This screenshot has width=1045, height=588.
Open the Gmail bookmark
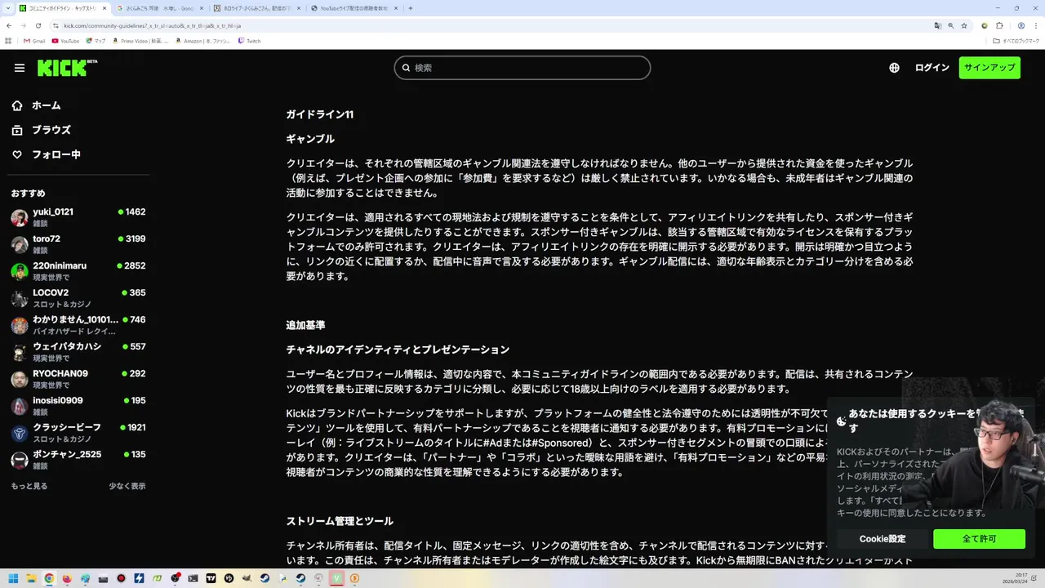point(34,41)
